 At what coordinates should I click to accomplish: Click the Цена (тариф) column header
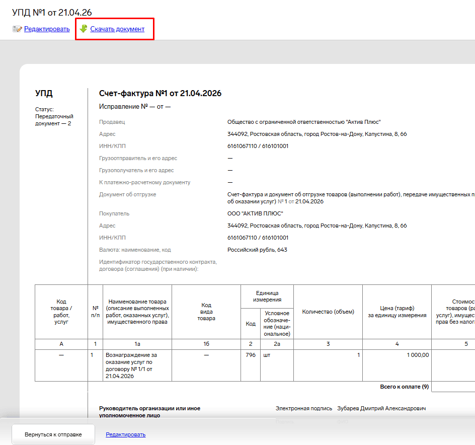397,312
